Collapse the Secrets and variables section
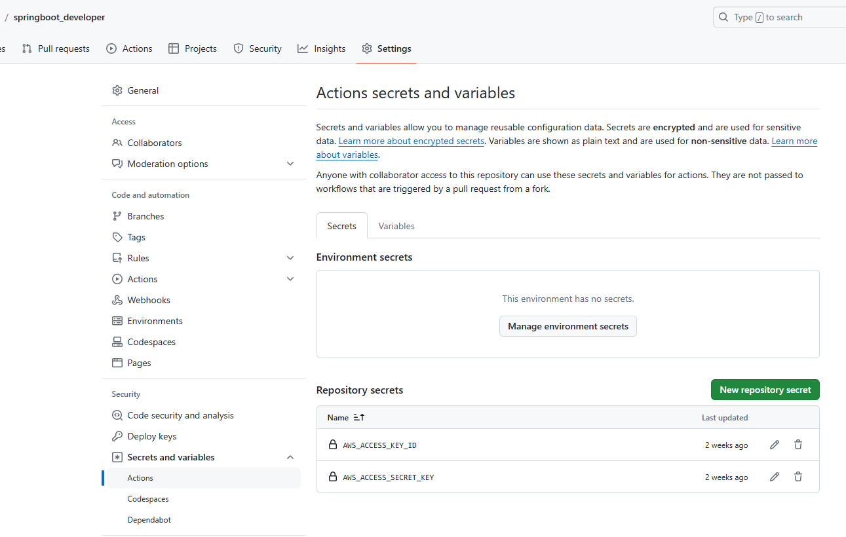Screen dimensions: 846x537 pyautogui.click(x=290, y=457)
